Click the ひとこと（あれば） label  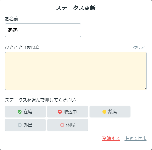click(x=22, y=47)
